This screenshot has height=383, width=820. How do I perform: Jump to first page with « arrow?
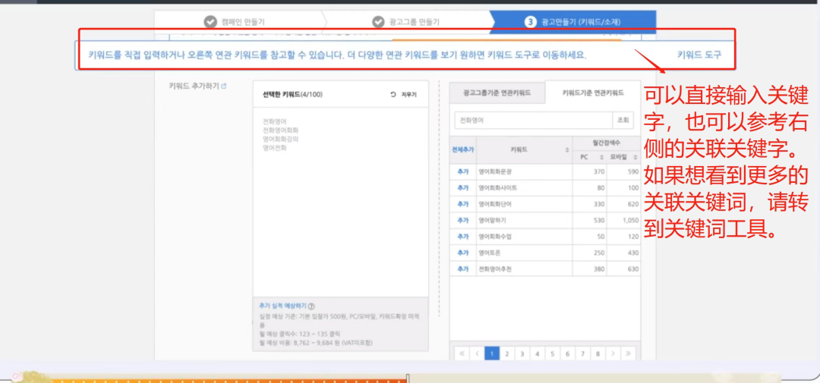[x=462, y=353]
